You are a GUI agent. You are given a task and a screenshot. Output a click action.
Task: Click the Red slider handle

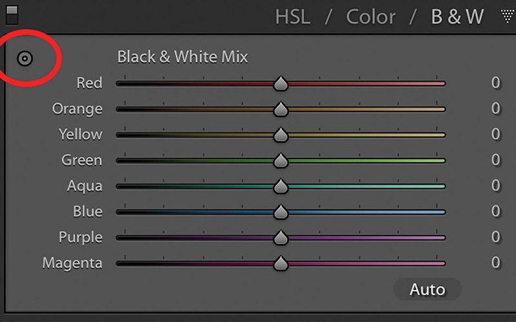pos(280,84)
